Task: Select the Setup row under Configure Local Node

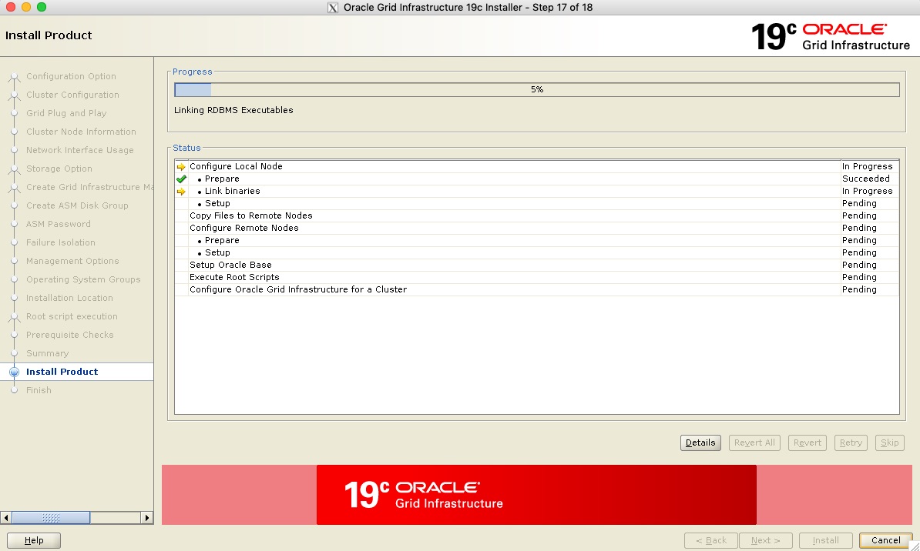Action: [537, 203]
